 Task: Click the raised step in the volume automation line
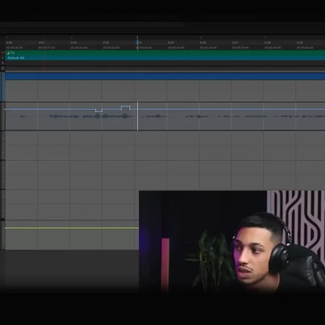125,106
